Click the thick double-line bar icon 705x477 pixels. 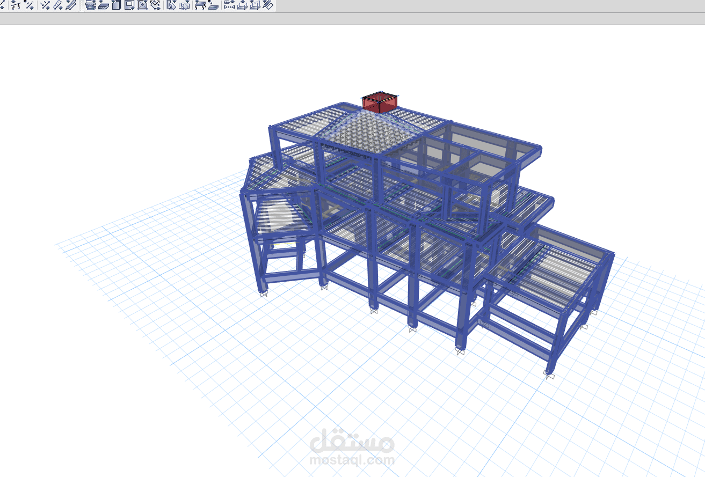click(x=71, y=5)
